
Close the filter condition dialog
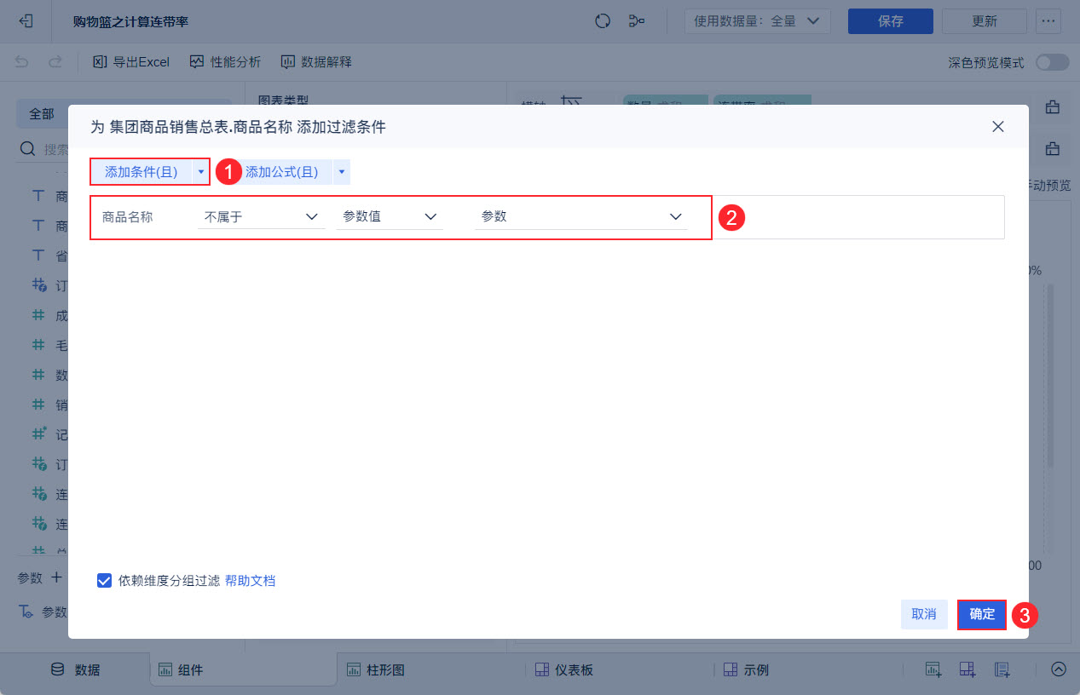point(998,127)
